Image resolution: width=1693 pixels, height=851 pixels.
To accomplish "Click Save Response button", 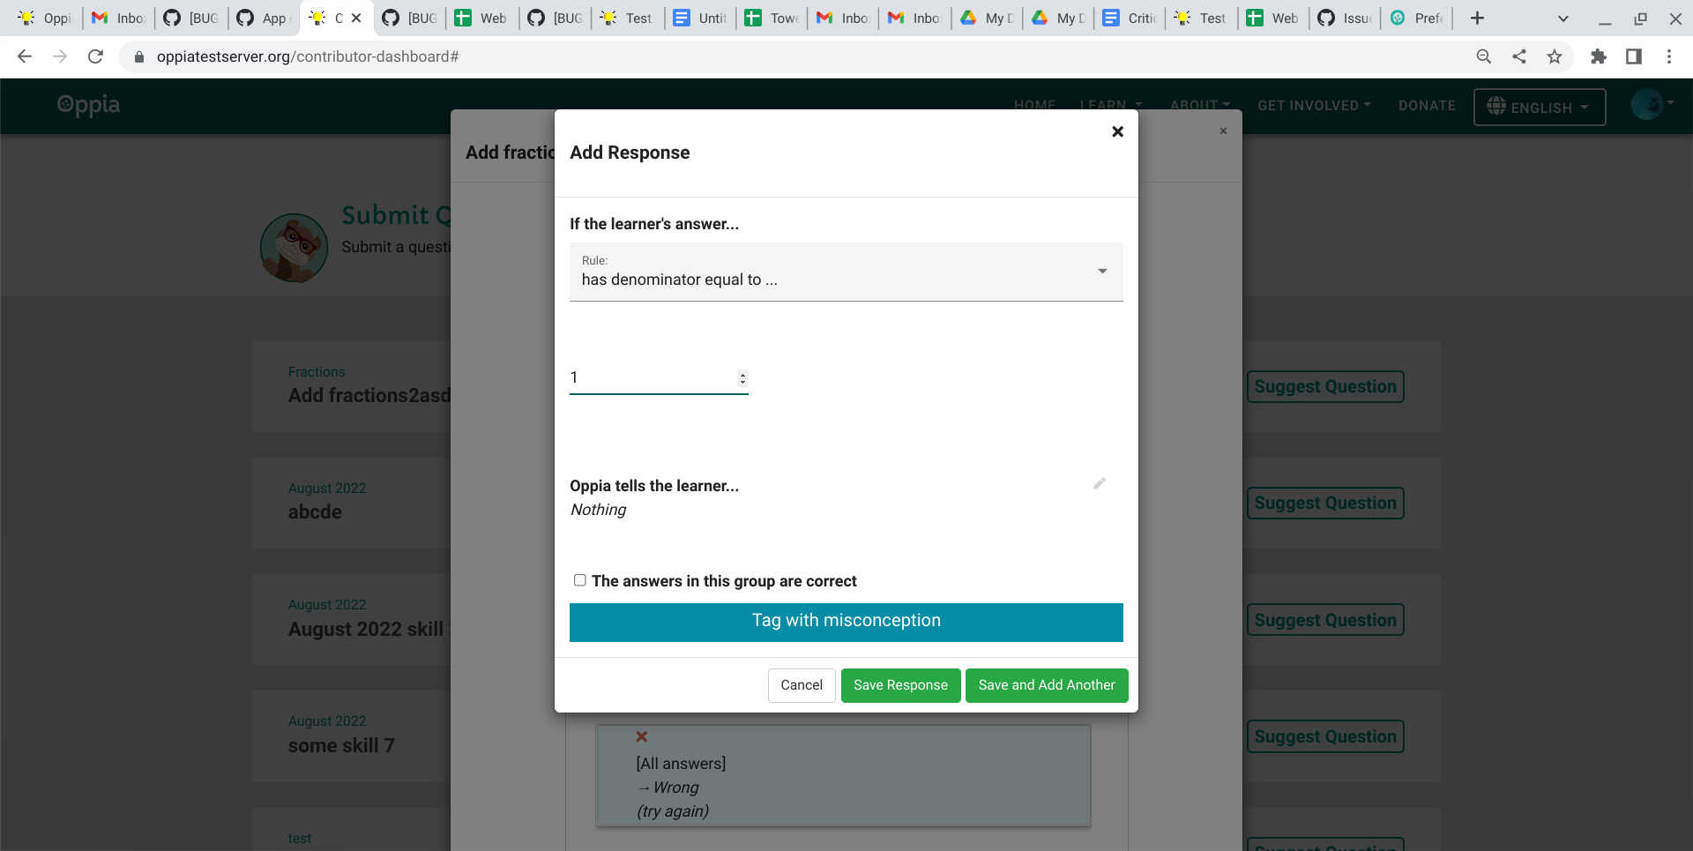I will pyautogui.click(x=900, y=685).
